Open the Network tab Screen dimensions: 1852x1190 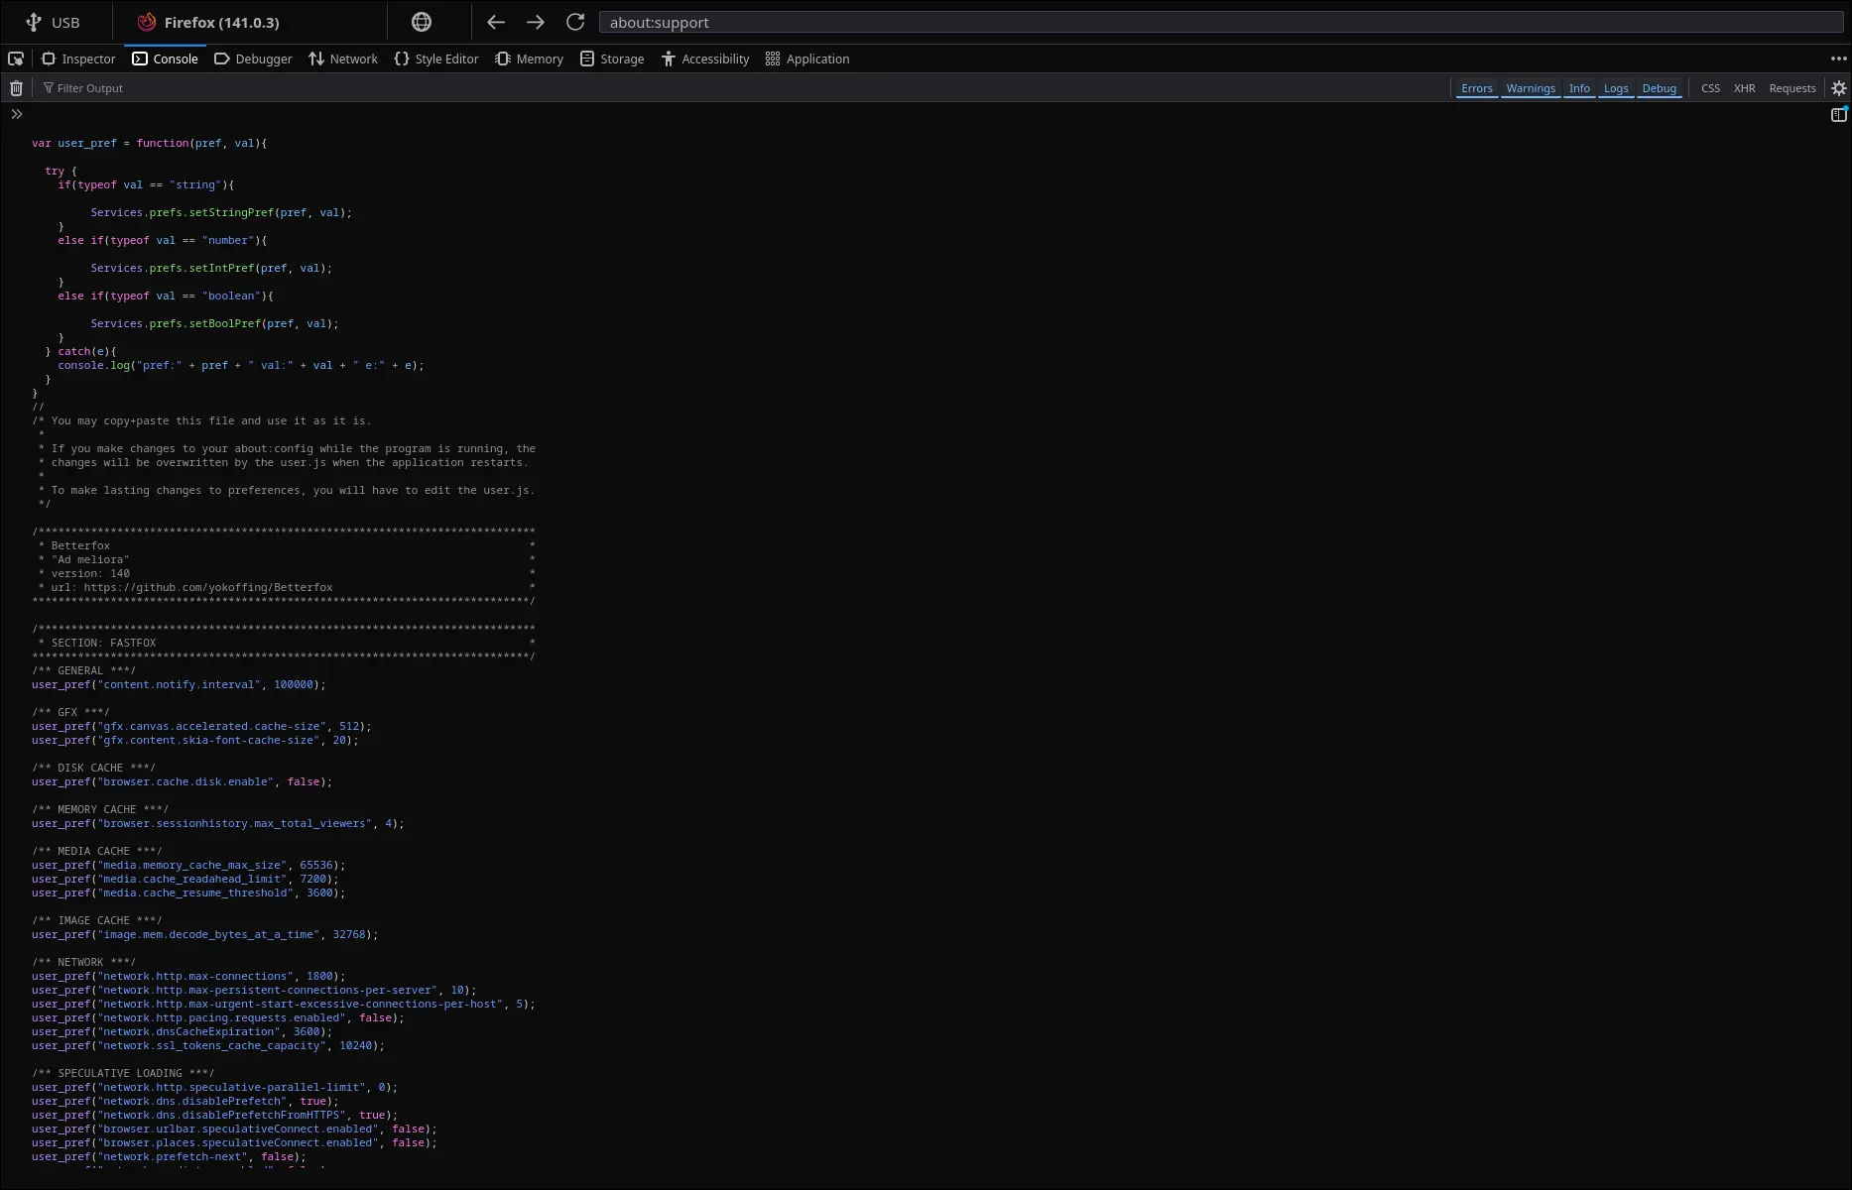pos(343,59)
